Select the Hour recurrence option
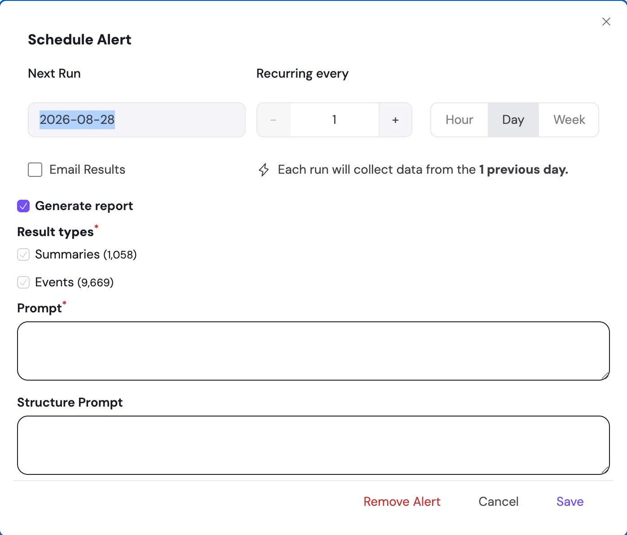 point(459,120)
